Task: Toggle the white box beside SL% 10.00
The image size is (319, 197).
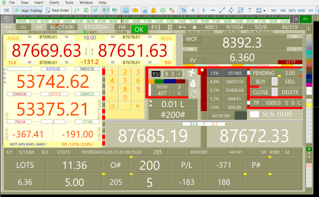Action: pos(254,114)
